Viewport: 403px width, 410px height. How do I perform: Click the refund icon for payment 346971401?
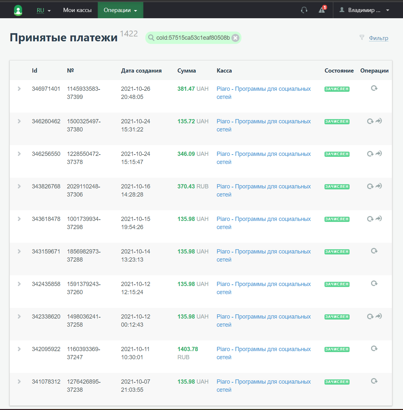(374, 88)
